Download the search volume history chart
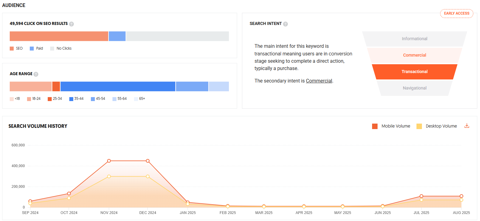Image resolution: width=480 pixels, height=221 pixels. [467, 126]
